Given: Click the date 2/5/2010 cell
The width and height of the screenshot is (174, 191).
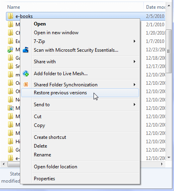Looking at the screenshot, I should 155,16.
